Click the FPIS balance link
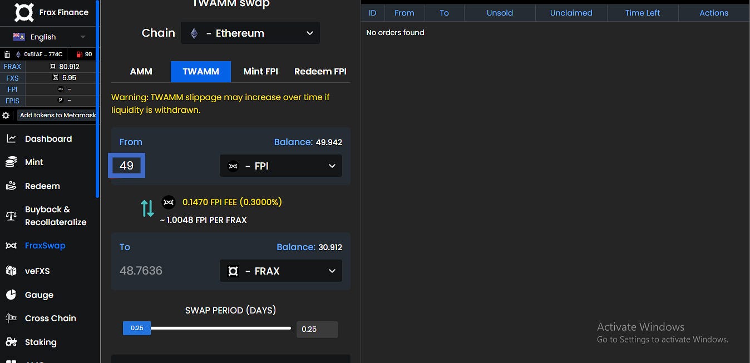This screenshot has height=363, width=750. tap(12, 101)
